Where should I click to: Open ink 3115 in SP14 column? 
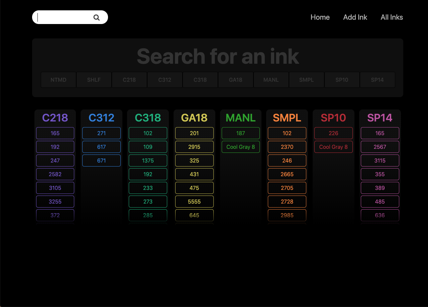pos(380,161)
